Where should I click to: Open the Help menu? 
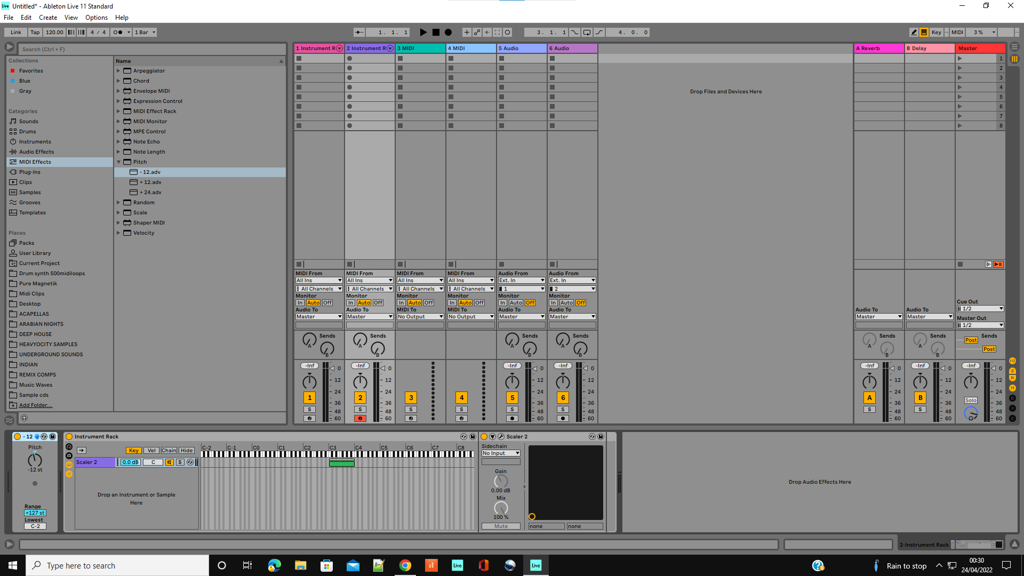[x=122, y=18]
